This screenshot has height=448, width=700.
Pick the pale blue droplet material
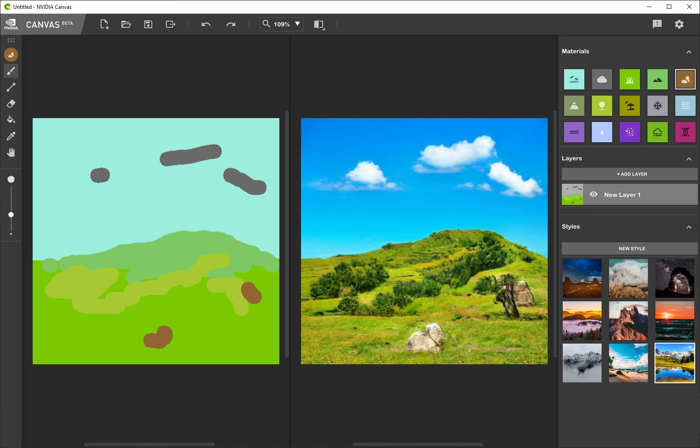(602, 132)
